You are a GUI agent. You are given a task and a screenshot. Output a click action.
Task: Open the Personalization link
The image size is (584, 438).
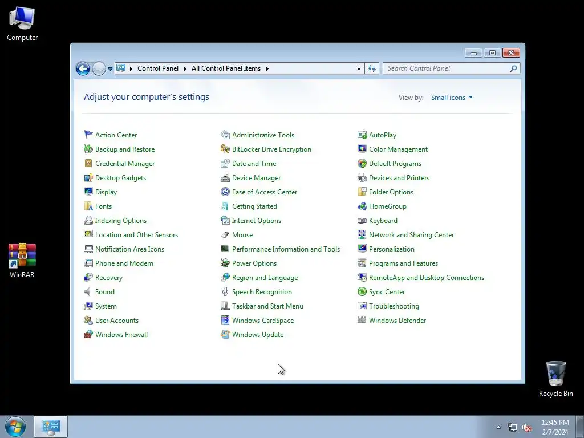pyautogui.click(x=391, y=249)
